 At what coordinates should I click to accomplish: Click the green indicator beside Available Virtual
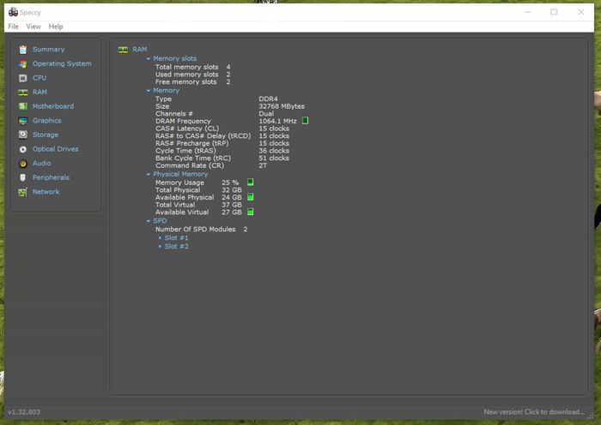point(251,212)
